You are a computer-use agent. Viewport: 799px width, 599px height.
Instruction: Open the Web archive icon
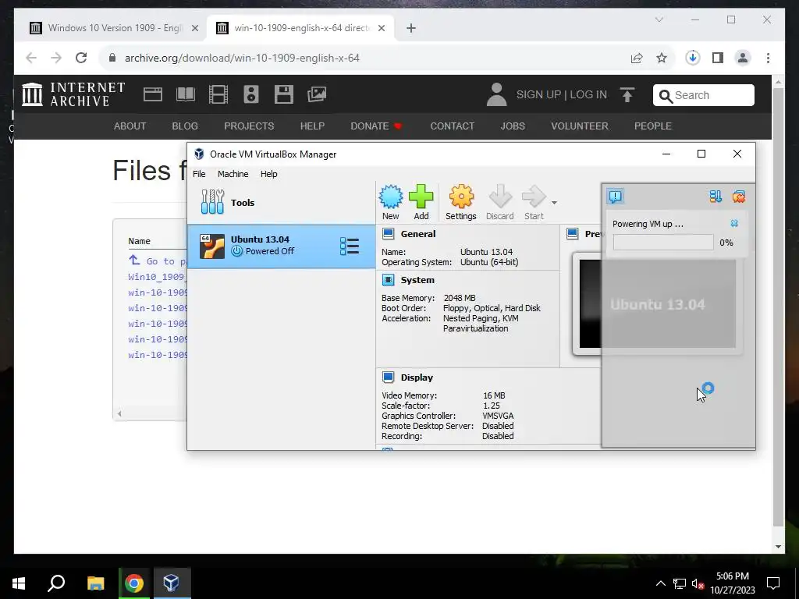pos(153,94)
